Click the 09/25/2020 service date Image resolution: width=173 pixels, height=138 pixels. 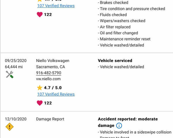coord(16,61)
